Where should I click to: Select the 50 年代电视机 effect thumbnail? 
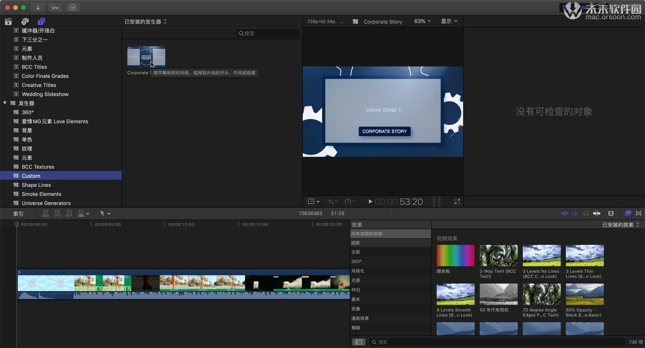coord(498,294)
